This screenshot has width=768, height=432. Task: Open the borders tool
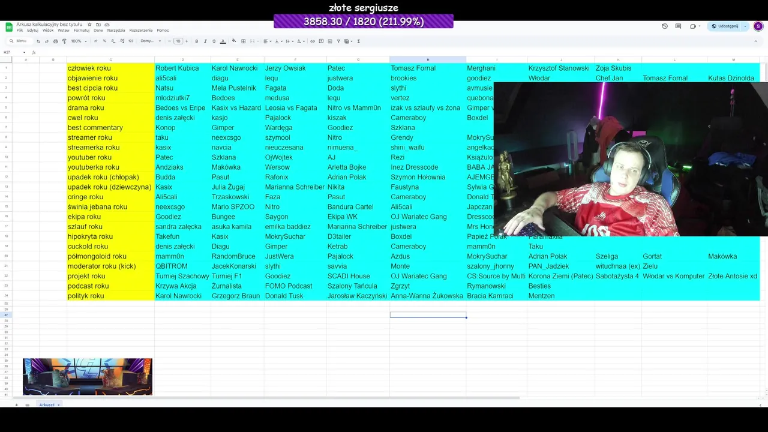point(243,41)
